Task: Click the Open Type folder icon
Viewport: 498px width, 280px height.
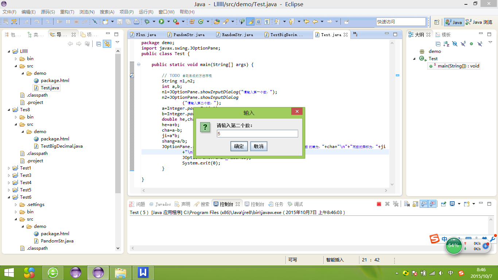Action: coord(217,22)
